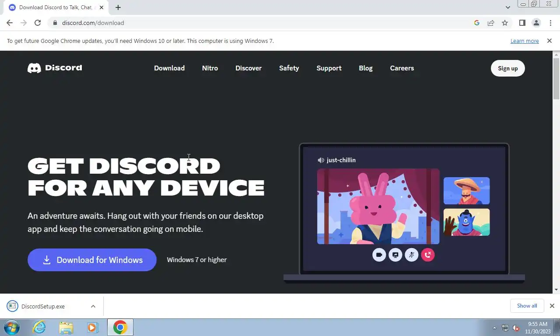Click the browser forward arrow

(x=24, y=23)
